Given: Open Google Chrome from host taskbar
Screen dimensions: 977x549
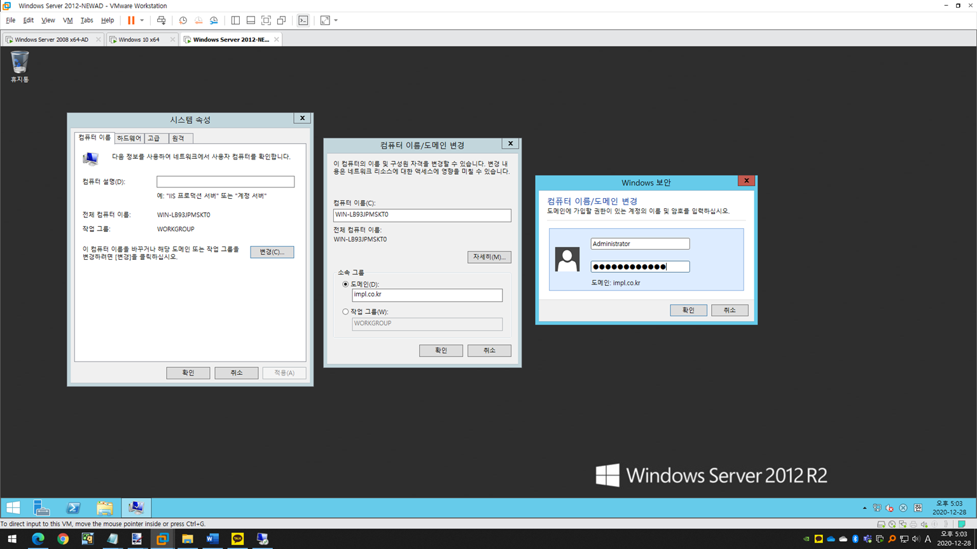Looking at the screenshot, I should click(x=63, y=539).
